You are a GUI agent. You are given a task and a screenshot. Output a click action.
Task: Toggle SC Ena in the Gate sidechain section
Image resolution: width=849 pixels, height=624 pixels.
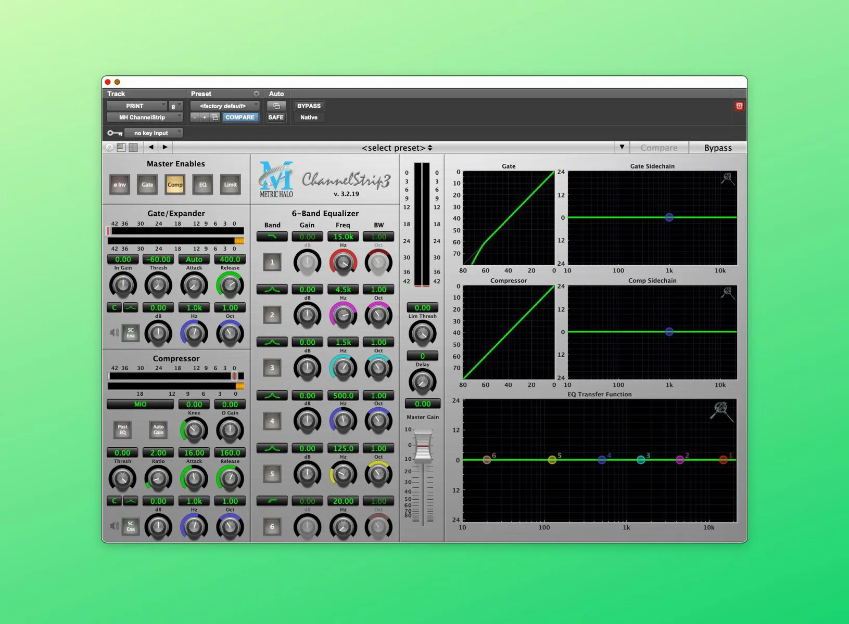point(130,332)
